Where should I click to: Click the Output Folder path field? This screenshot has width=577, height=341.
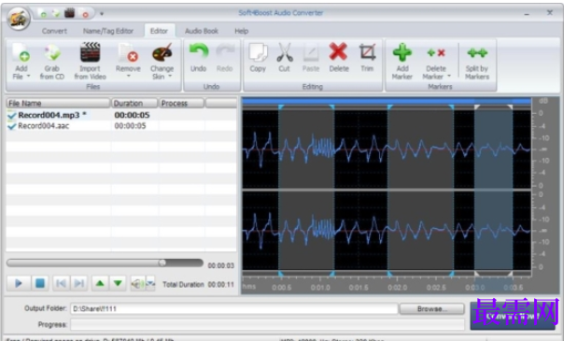234,308
